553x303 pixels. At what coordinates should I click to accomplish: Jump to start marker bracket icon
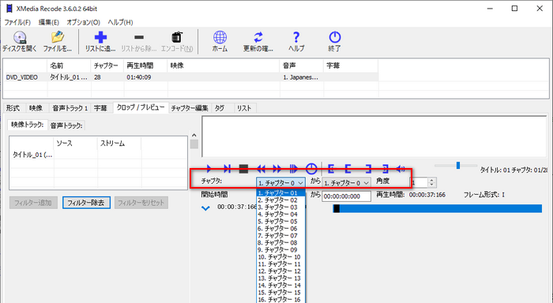pos(331,169)
